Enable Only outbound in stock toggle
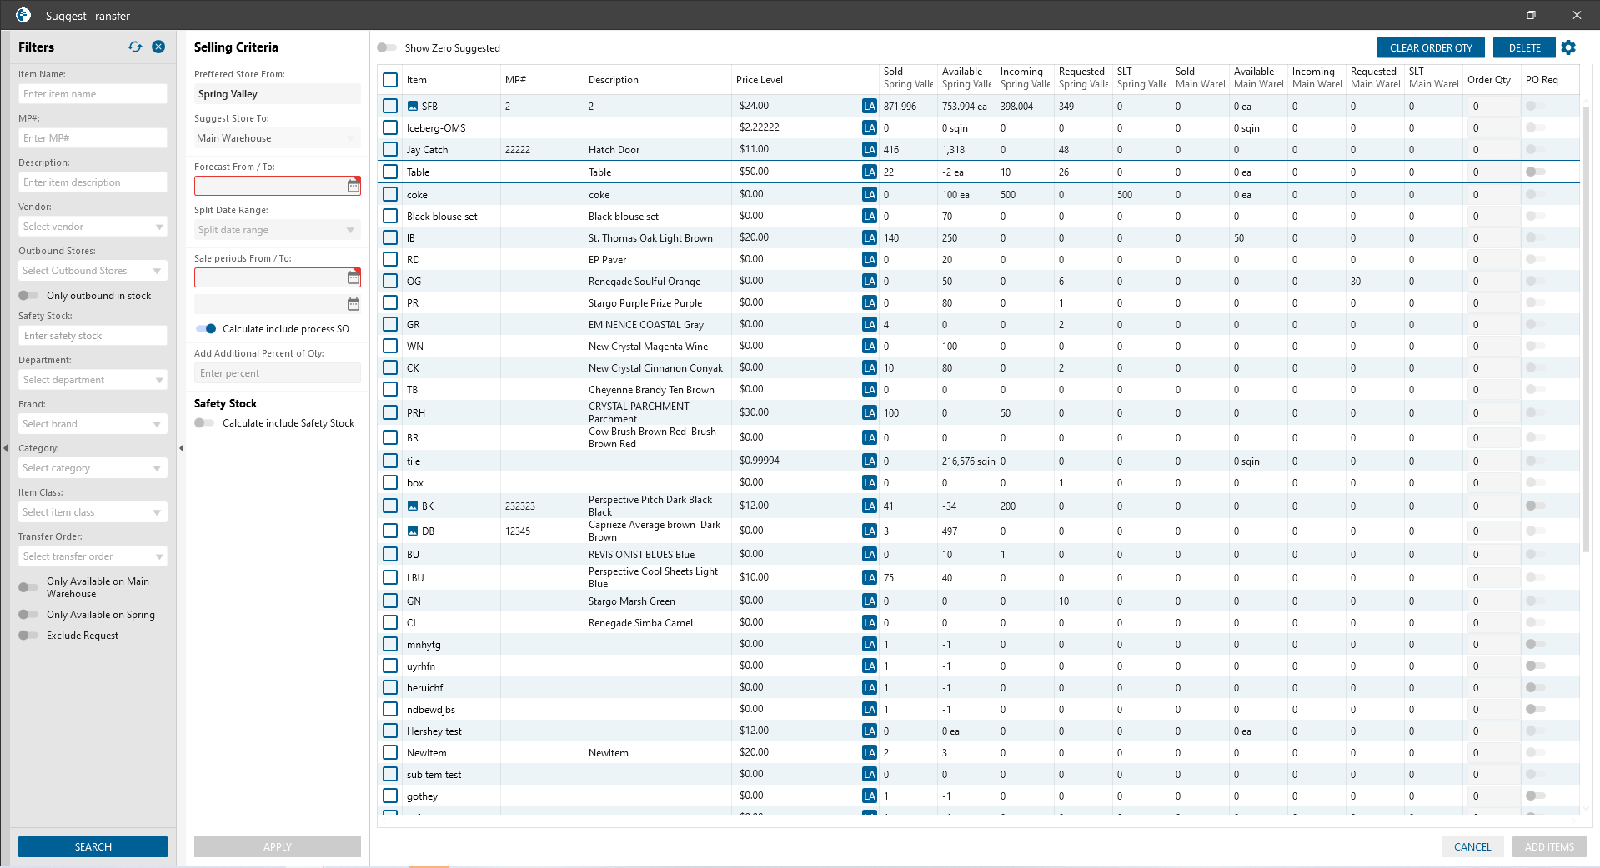Screen dimensions: 1600x868 pyautogui.click(x=28, y=296)
